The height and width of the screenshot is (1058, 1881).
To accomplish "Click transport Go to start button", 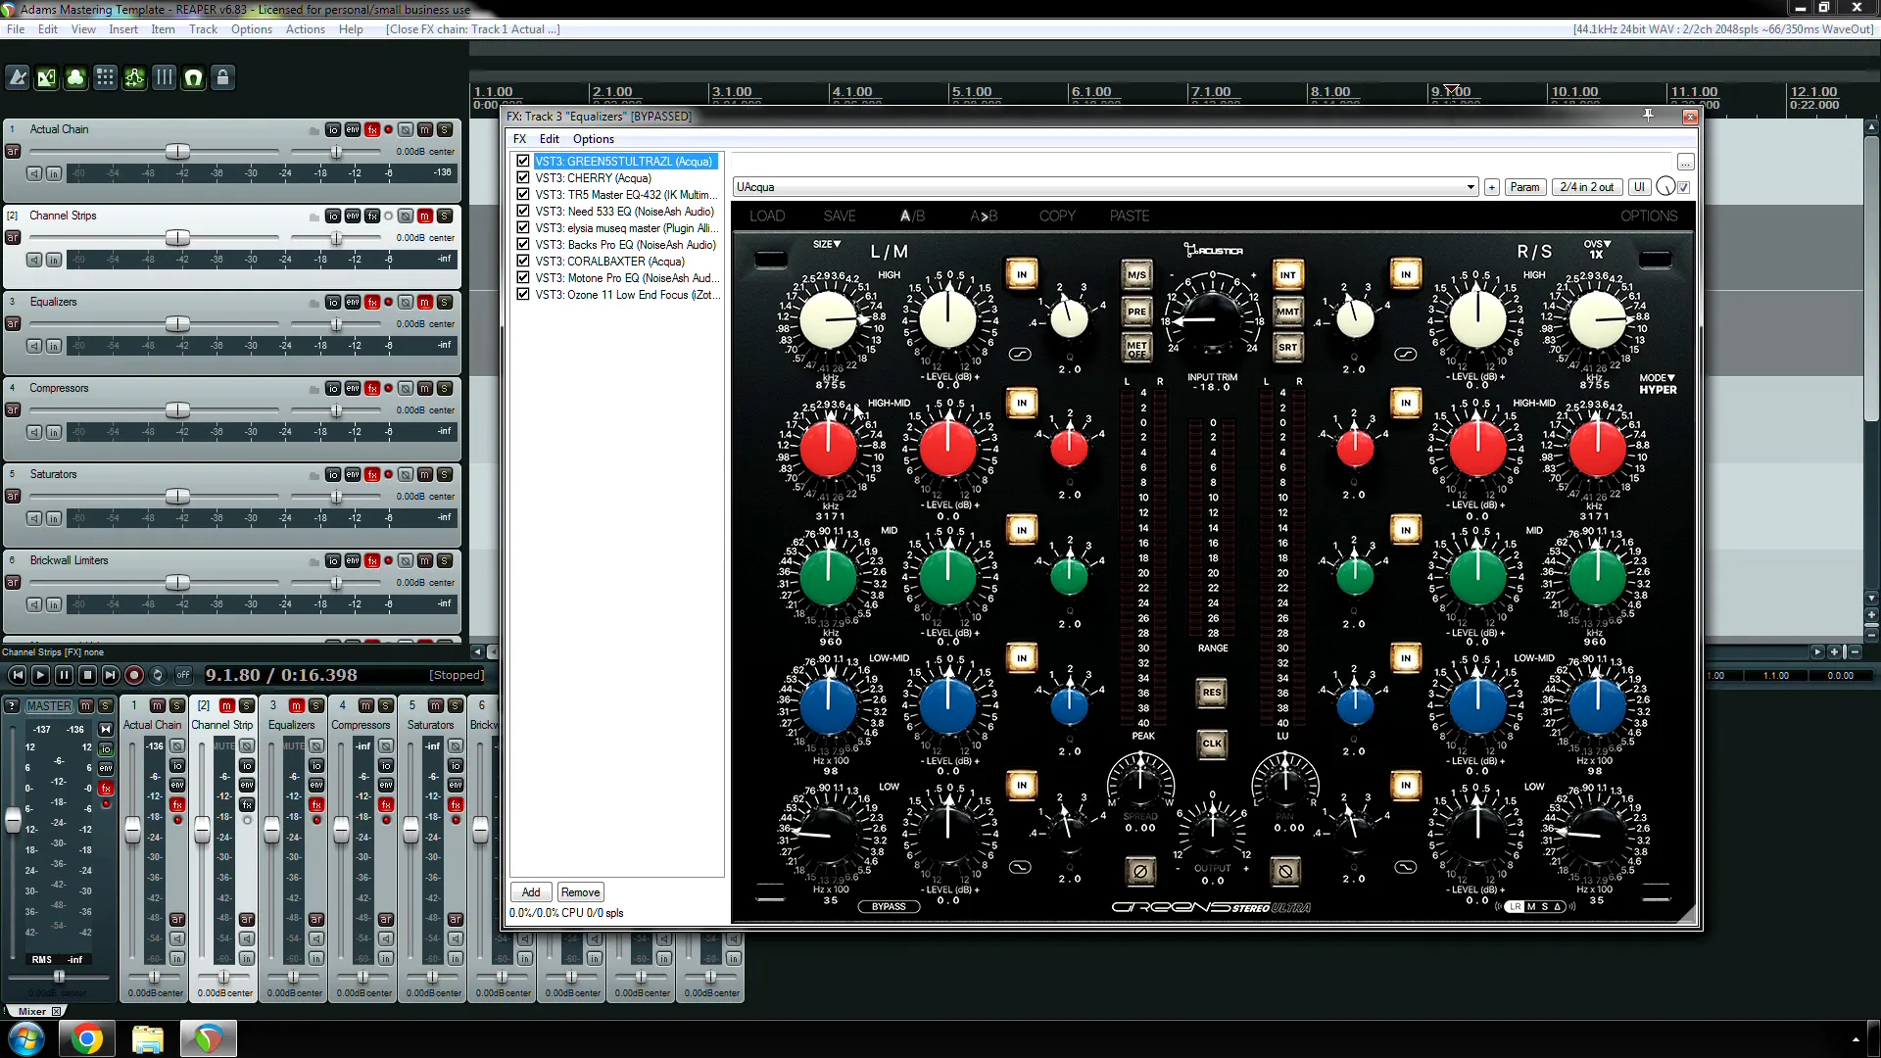I will click(17, 675).
